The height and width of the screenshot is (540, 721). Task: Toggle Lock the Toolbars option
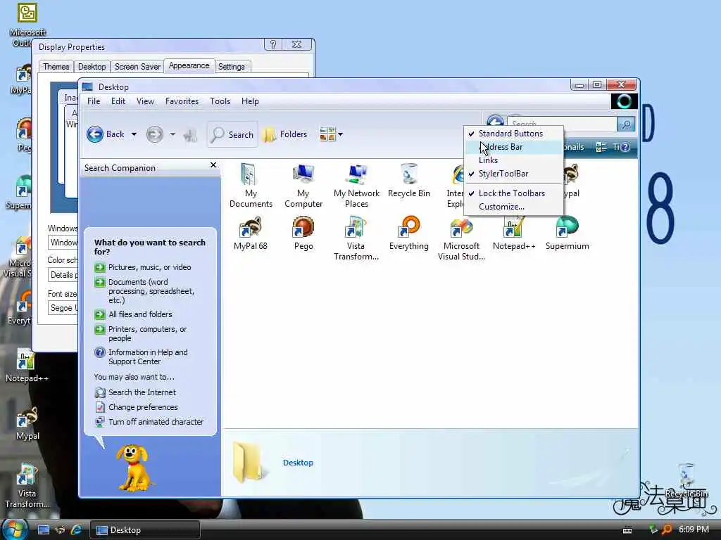(x=513, y=193)
